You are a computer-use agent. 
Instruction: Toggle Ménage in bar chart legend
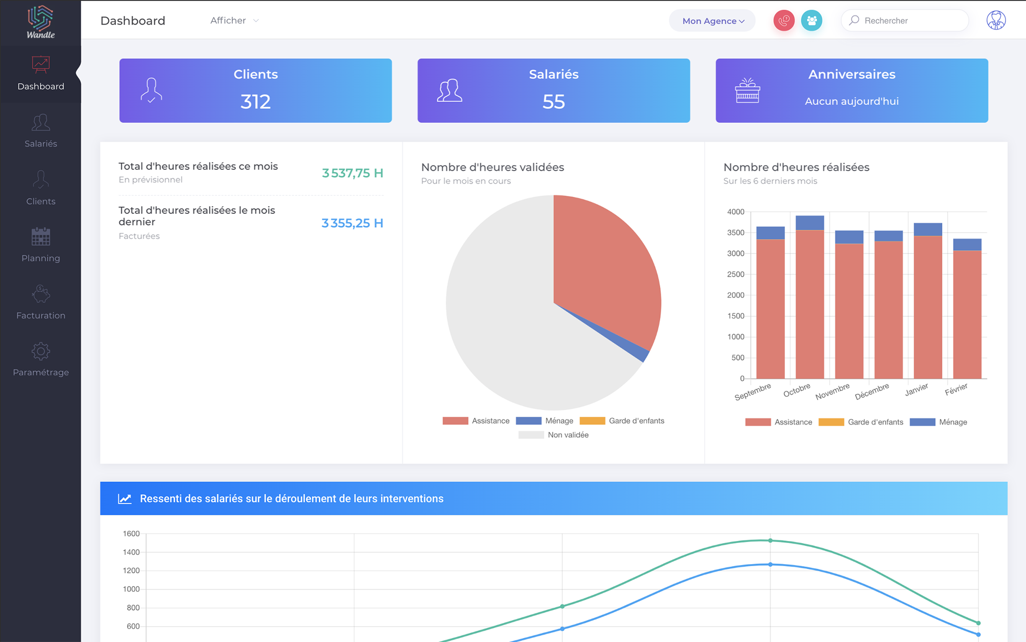pos(938,422)
